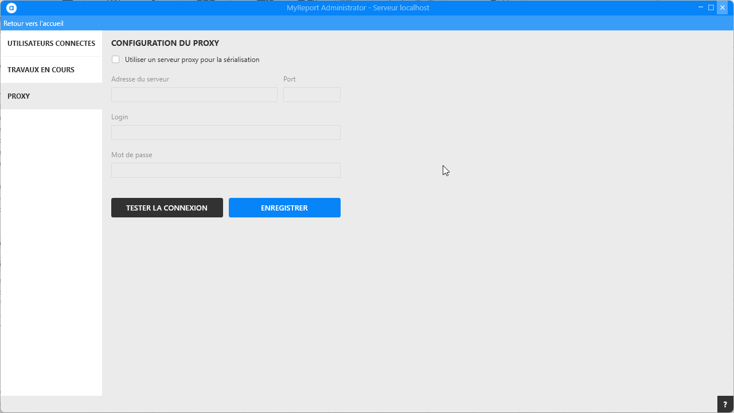Focus the Login text field

coord(225,133)
